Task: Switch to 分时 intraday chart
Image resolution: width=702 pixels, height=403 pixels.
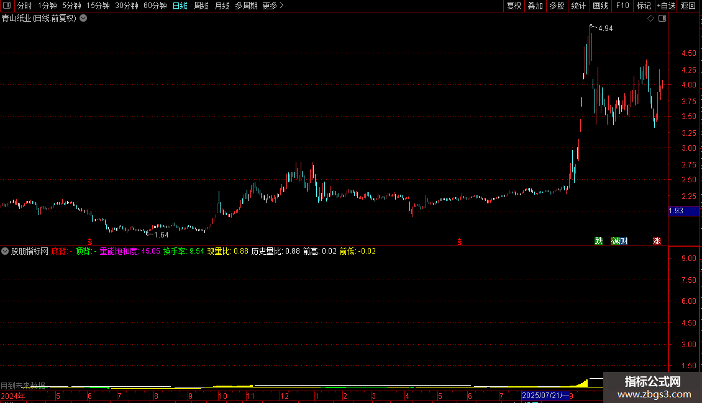Action: 25,6
